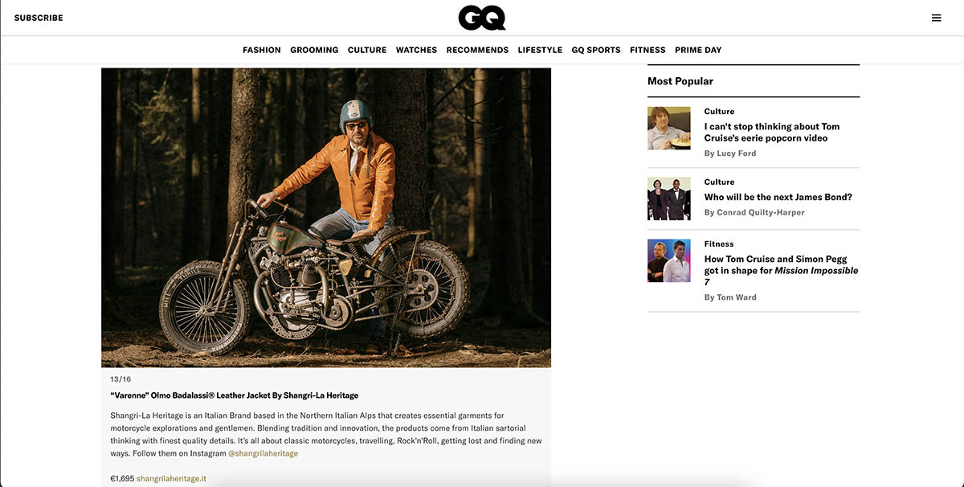Open the RECOMMENDS menu item

click(477, 50)
